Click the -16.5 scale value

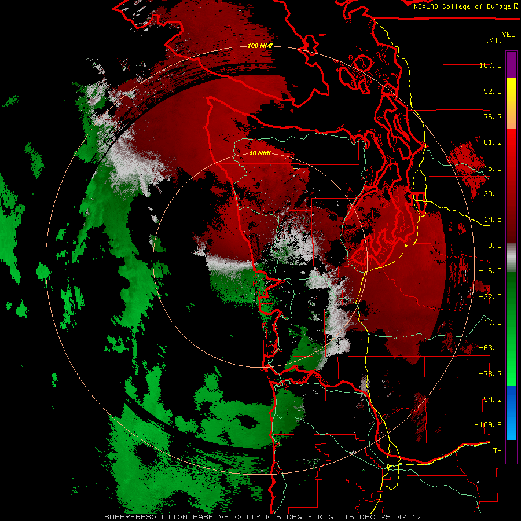(x=490, y=271)
